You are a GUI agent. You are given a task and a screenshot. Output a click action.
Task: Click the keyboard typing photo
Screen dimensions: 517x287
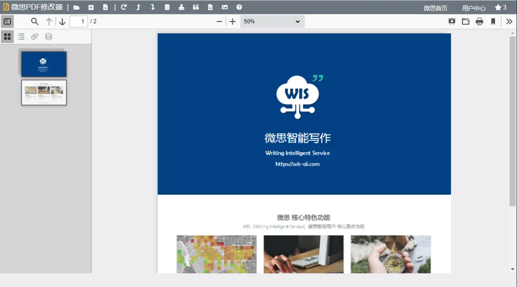coord(303,254)
